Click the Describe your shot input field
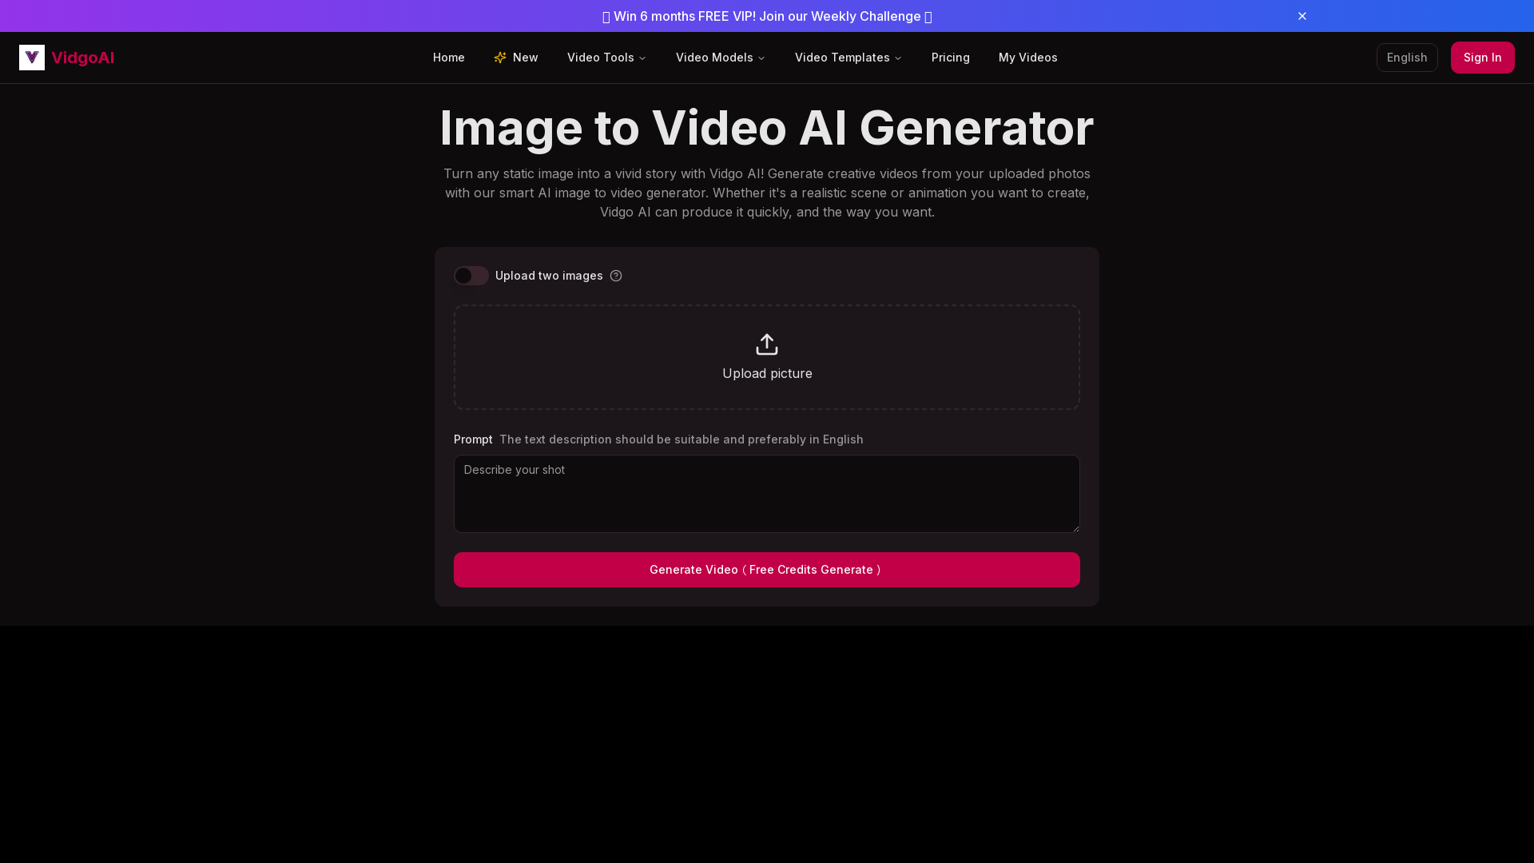Viewport: 1534px width, 863px height. (766, 492)
